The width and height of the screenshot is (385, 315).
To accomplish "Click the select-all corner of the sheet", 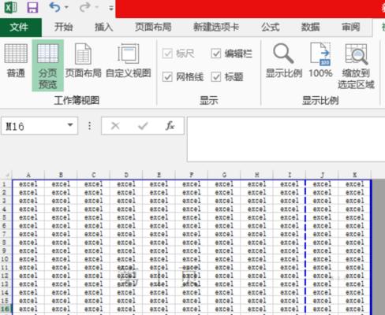I will 6,175.
